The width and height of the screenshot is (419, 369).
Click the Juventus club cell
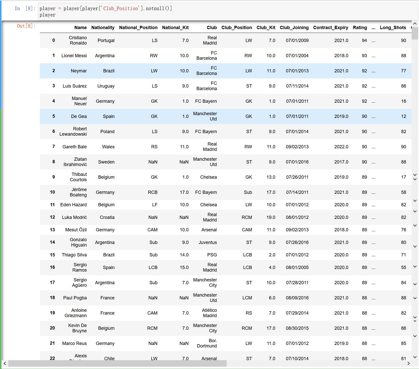pyautogui.click(x=208, y=242)
